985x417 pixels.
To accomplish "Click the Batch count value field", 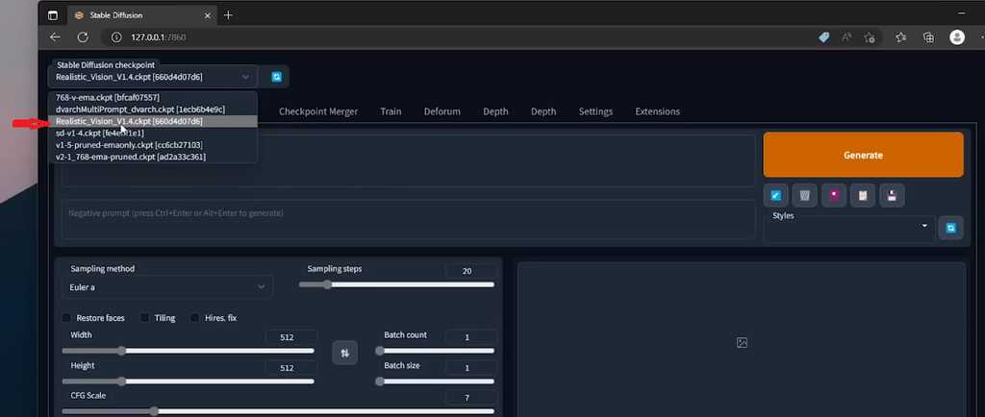I will [x=471, y=337].
